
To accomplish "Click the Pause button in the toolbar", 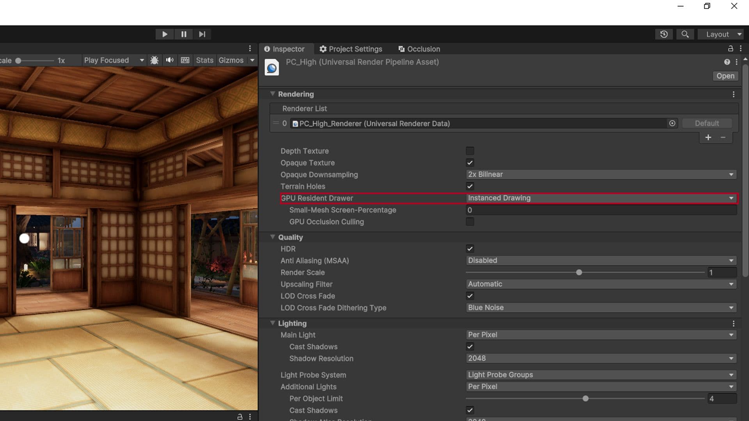I will click(183, 34).
